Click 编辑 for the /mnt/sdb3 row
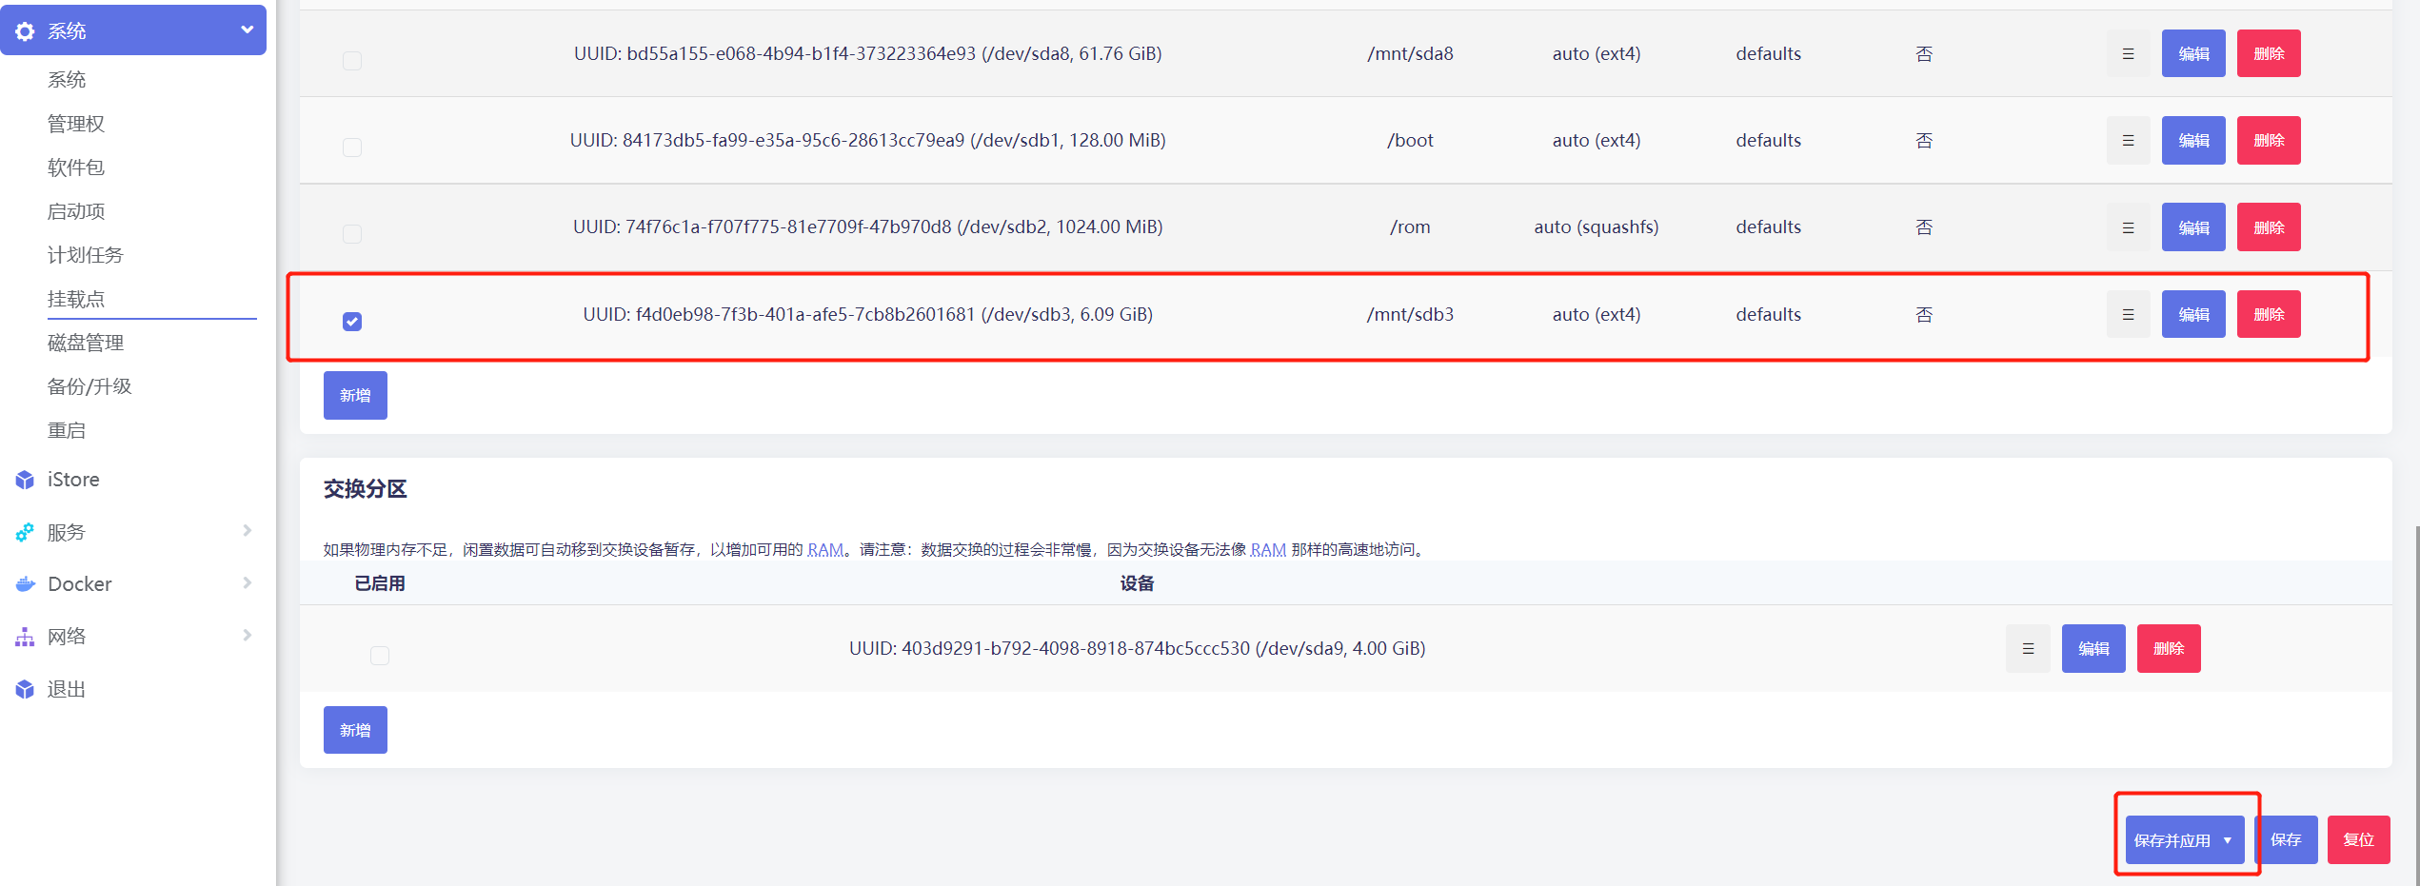Viewport: 2420px width, 886px height. [2193, 314]
